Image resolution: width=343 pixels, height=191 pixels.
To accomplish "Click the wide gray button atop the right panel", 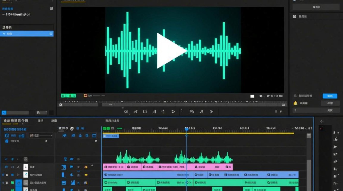I will [316, 7].
